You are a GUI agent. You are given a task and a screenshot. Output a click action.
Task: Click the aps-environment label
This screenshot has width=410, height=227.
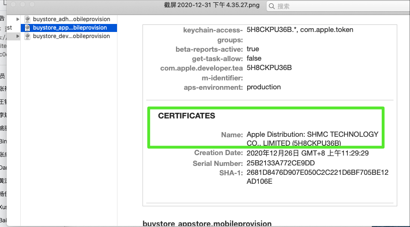pyautogui.click(x=213, y=87)
